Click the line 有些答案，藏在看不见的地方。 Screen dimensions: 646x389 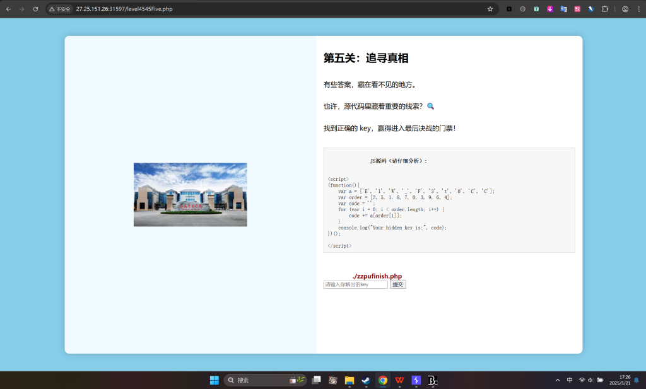point(371,84)
